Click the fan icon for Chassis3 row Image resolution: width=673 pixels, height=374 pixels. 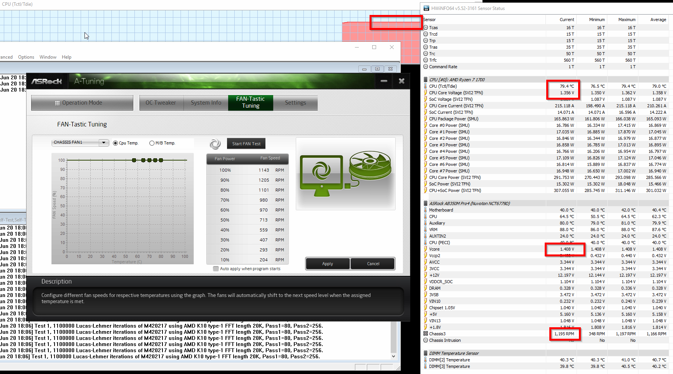426,334
